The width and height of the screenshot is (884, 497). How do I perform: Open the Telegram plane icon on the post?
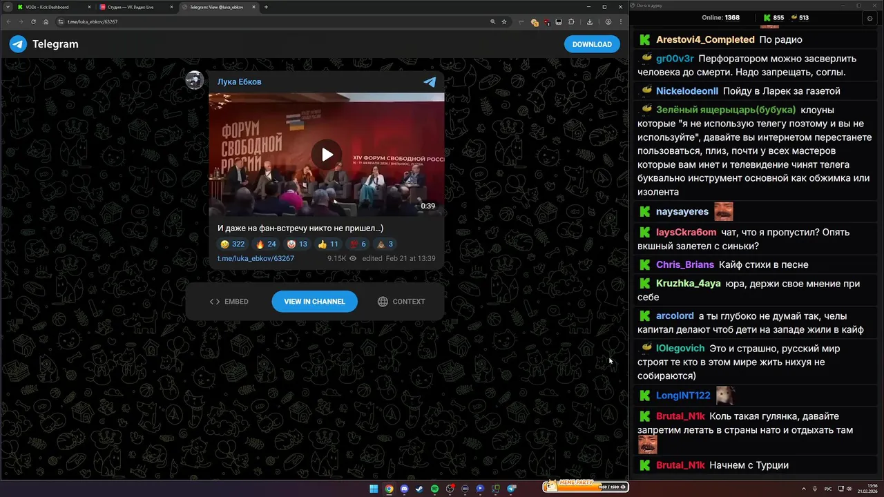(x=430, y=82)
